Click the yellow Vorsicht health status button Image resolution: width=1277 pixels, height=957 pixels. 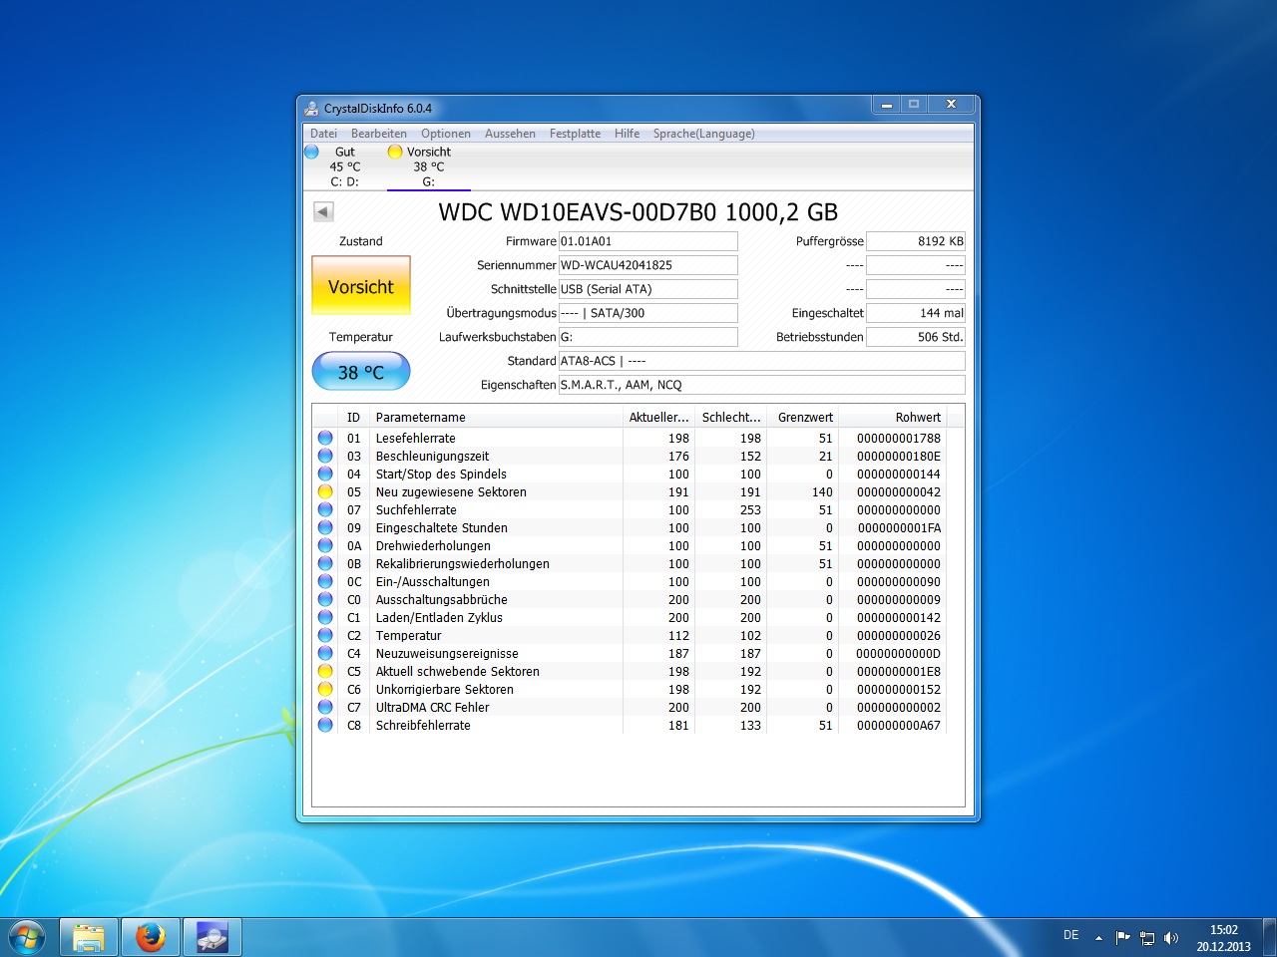361,286
